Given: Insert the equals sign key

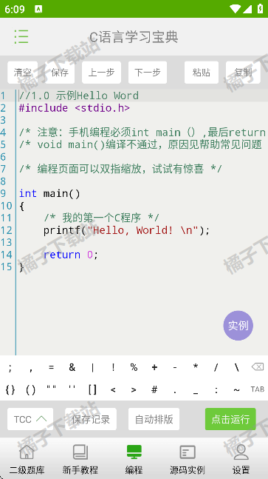Looking at the screenshot, I should click(51, 367).
